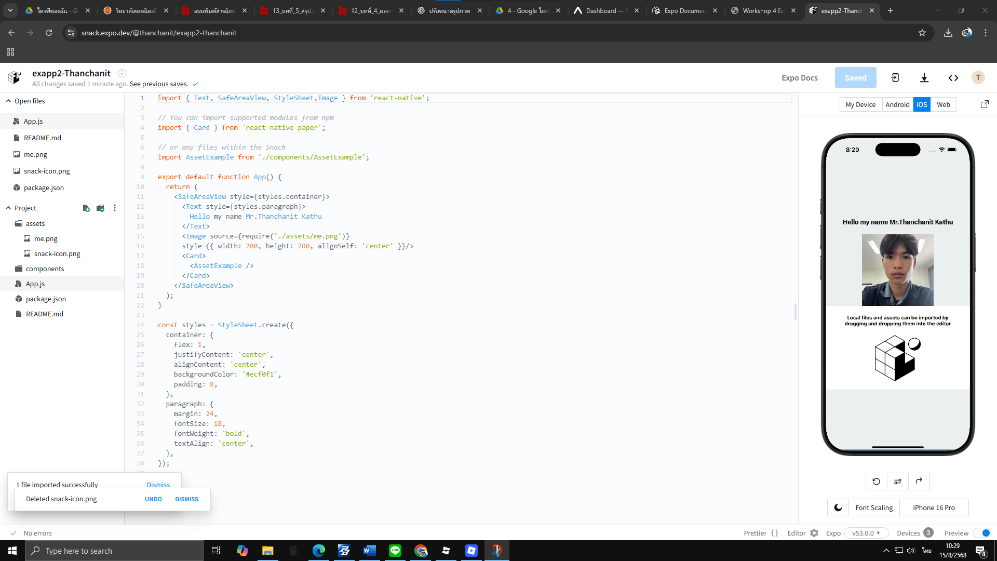Reload the simulator with the rotate-left icon
This screenshot has height=561, width=997.
point(876,482)
